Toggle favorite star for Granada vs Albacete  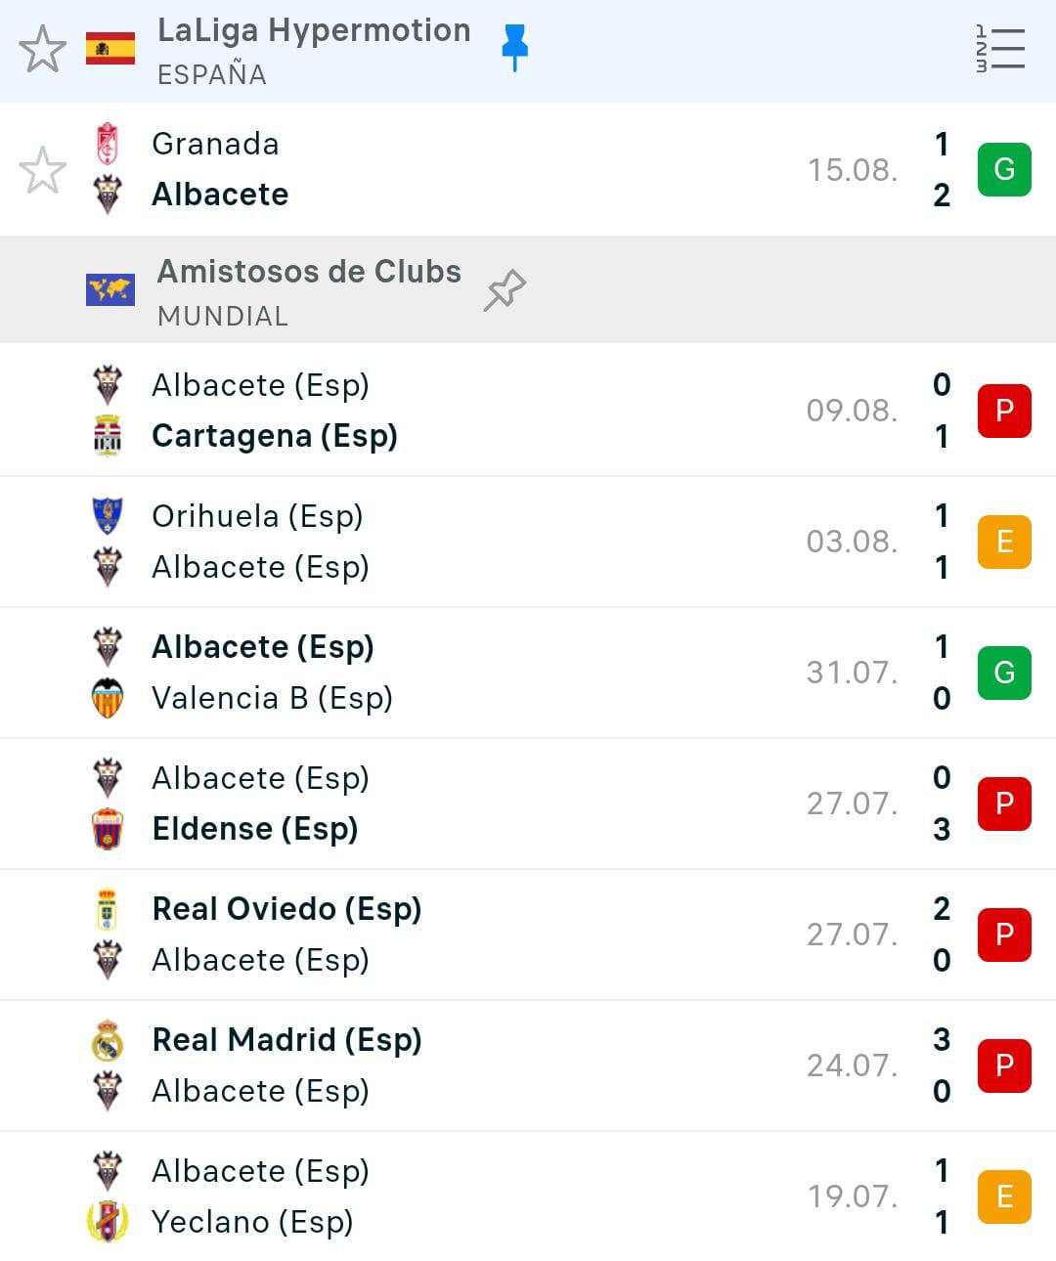[x=43, y=170]
